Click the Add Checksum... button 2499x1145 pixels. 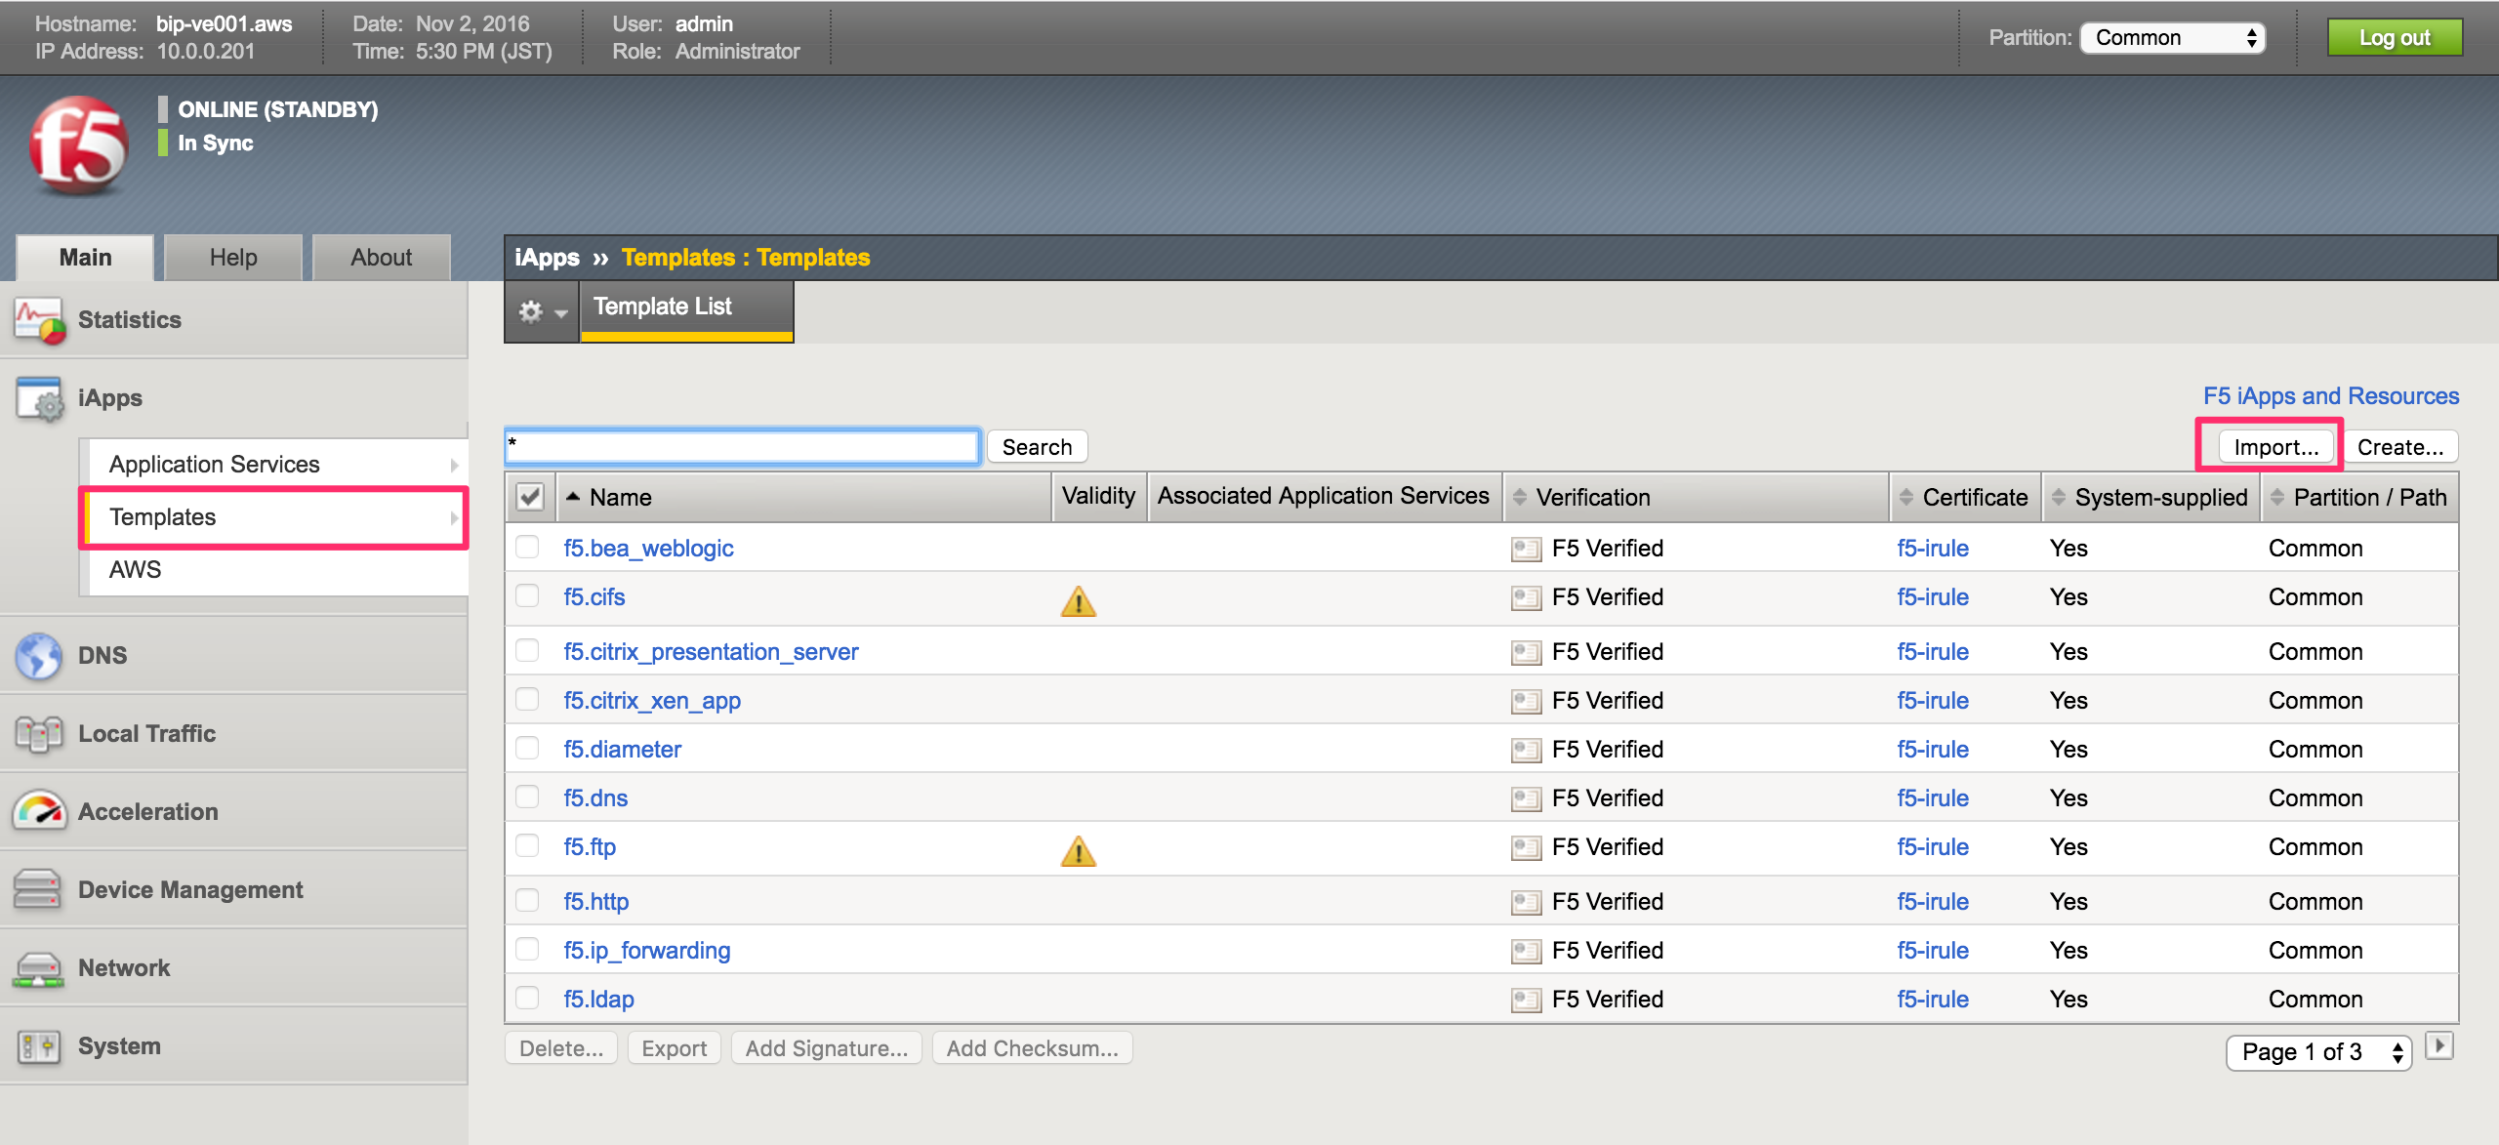[x=1032, y=1048]
